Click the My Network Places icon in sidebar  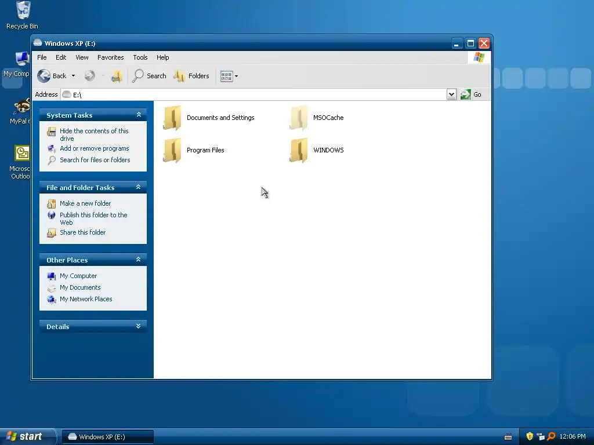(52, 300)
